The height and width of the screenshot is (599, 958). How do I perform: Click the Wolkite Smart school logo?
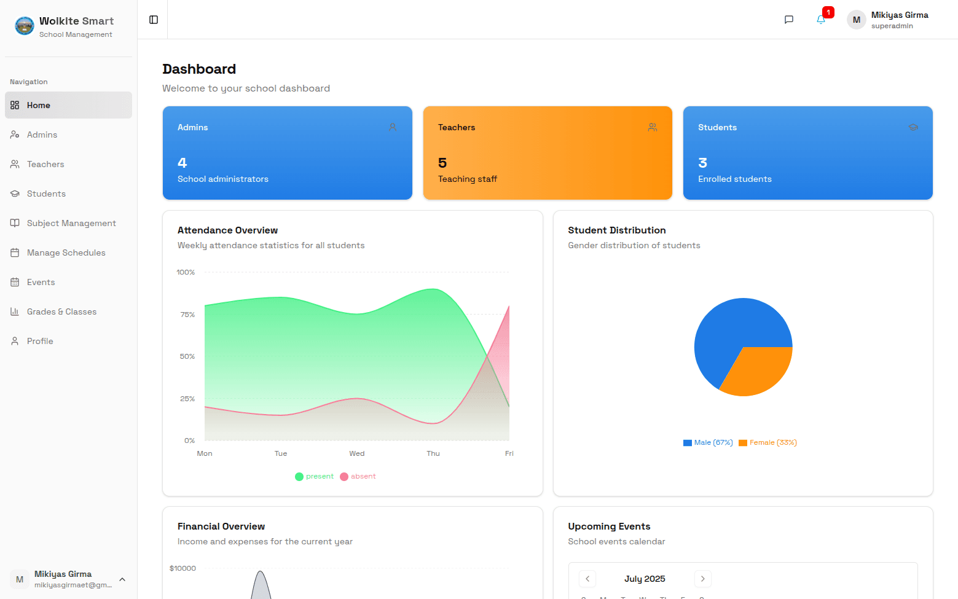coord(25,26)
